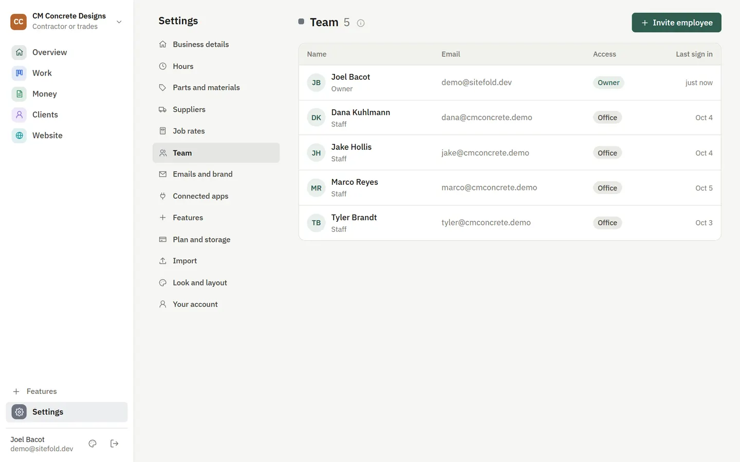This screenshot has height=462, width=740.
Task: Open the Money section label
Action: (x=45, y=94)
